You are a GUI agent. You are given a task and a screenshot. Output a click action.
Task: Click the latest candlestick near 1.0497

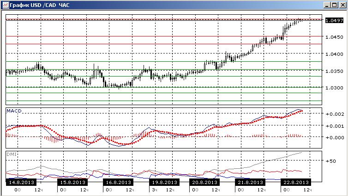tap(302, 20)
